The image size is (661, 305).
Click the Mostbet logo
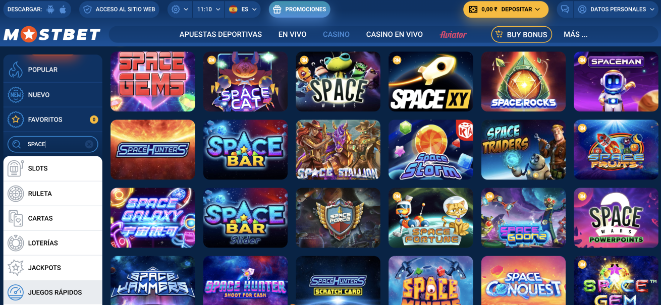[52, 34]
